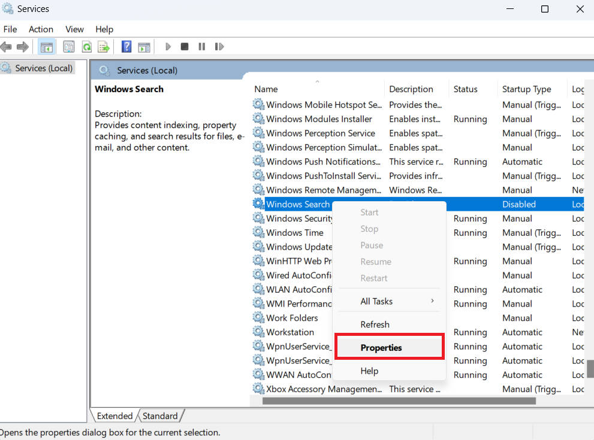Click the vertical scrollbar thumb

(590, 369)
